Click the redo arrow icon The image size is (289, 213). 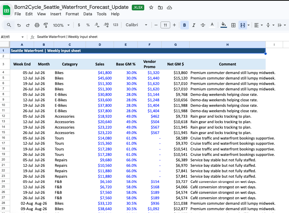(28, 25)
